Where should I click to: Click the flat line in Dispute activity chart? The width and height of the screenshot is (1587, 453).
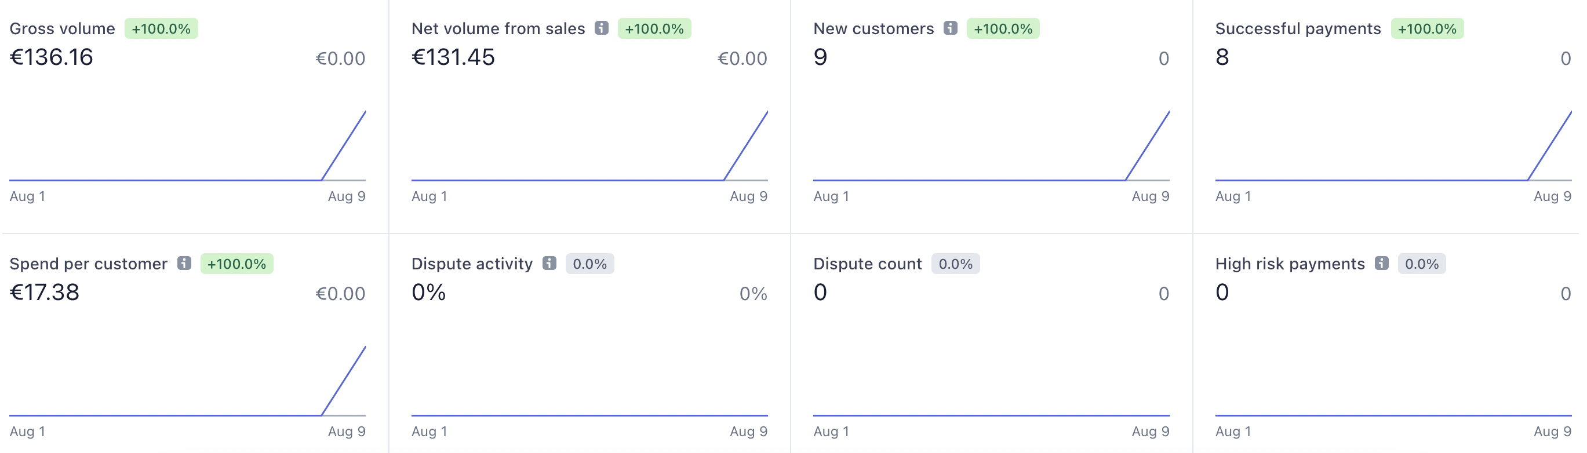pyautogui.click(x=589, y=415)
